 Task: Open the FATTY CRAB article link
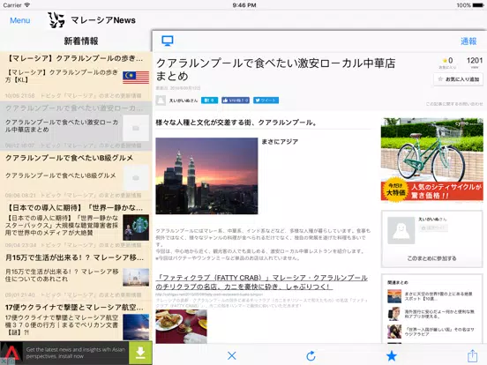pyautogui.click(x=262, y=282)
